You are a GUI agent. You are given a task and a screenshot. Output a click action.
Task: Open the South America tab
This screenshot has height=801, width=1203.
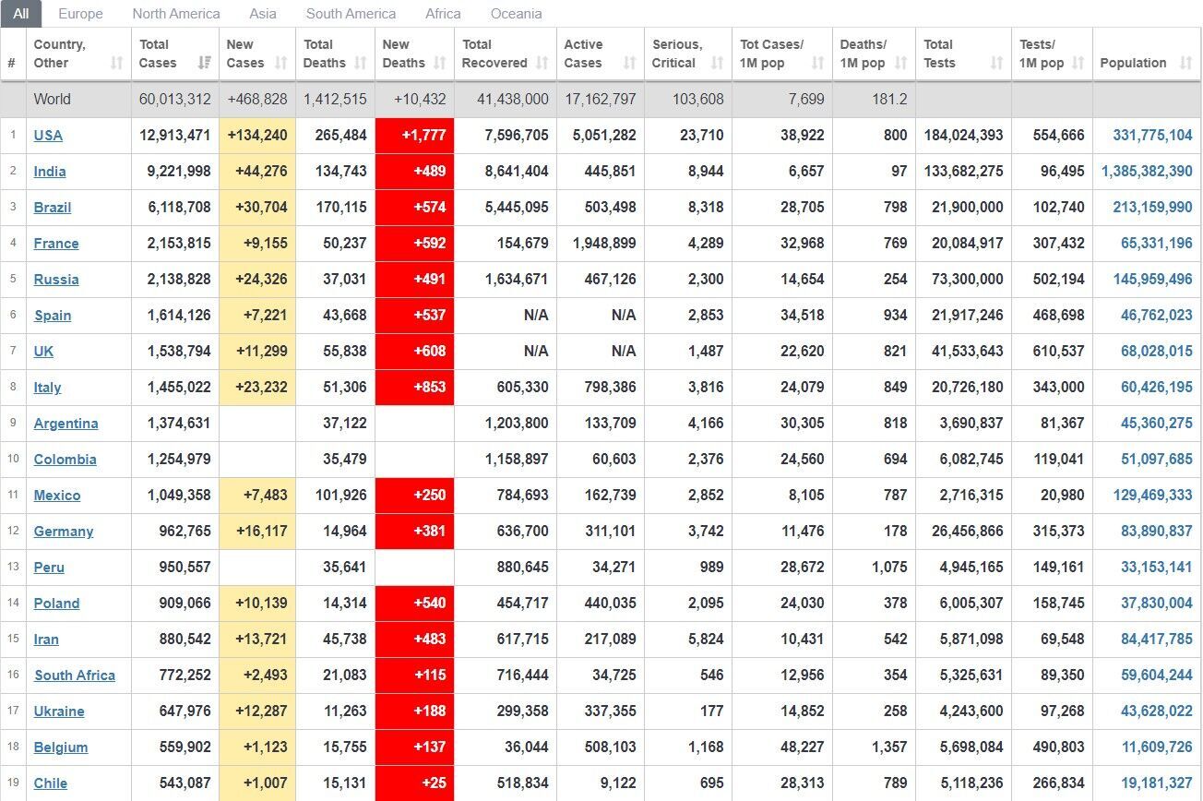(351, 14)
